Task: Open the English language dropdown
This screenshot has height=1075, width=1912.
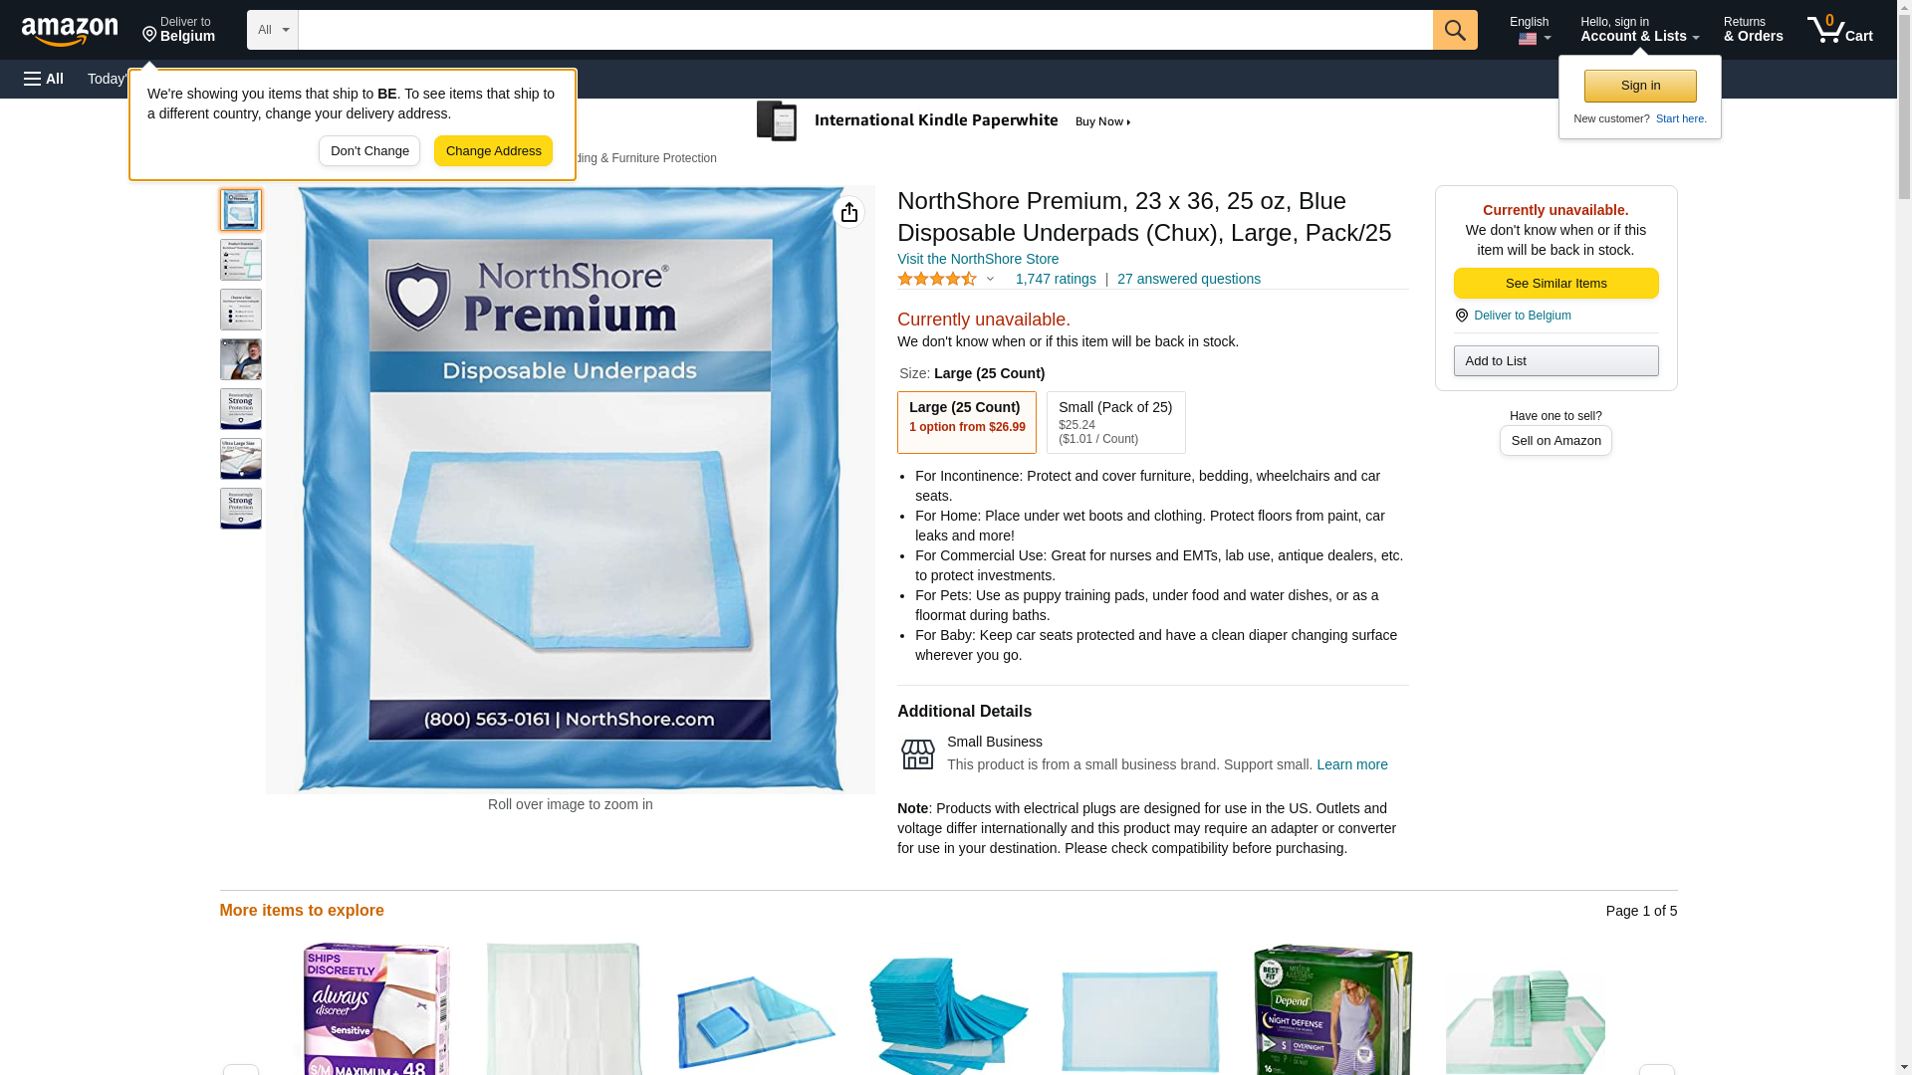Action: tap(1530, 30)
